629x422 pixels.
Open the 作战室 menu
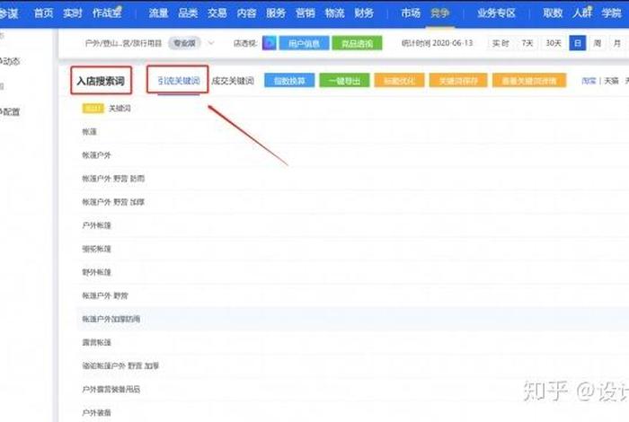pos(107,13)
